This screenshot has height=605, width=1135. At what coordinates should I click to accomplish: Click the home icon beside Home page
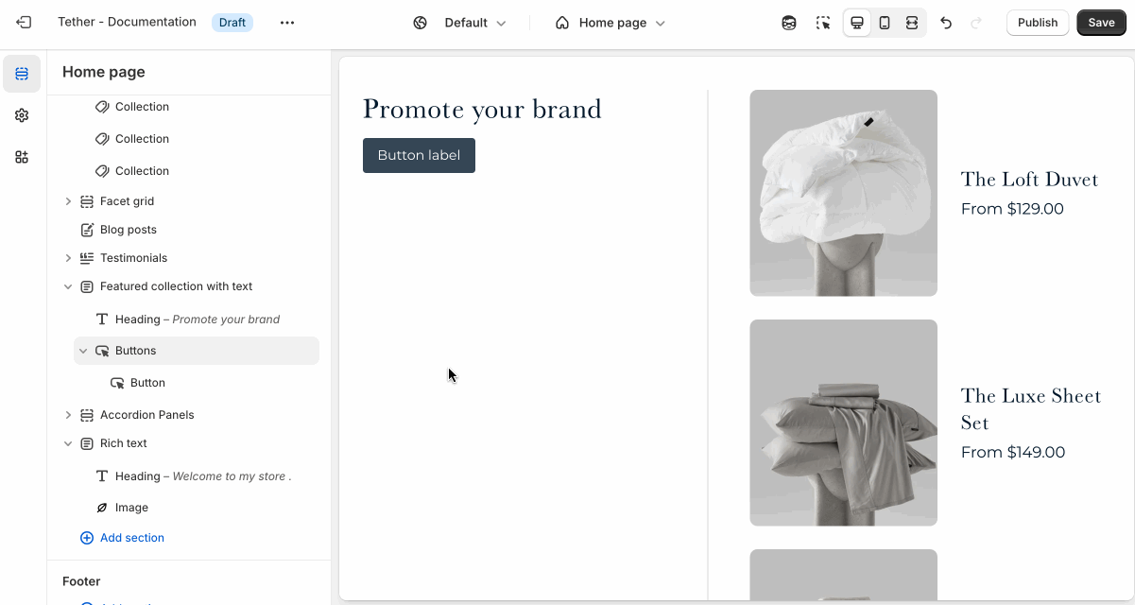click(x=562, y=23)
